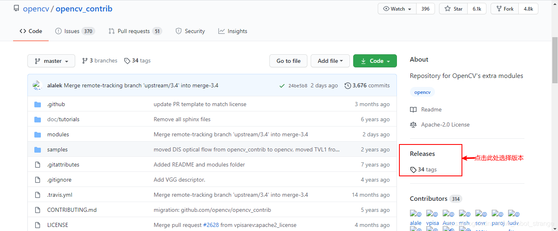
Task: Open the modules folder
Action: pos(58,134)
